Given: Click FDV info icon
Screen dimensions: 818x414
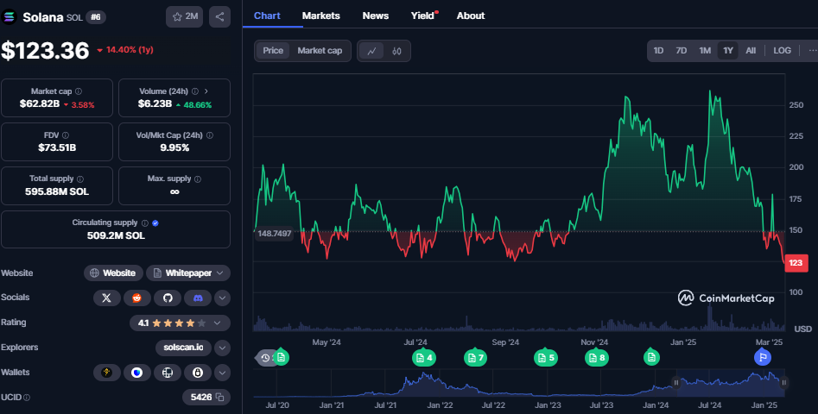Looking at the screenshot, I should [x=65, y=135].
